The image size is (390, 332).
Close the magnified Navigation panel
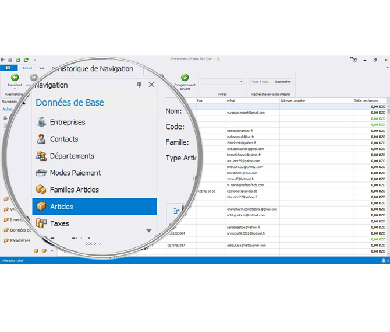click(151, 85)
